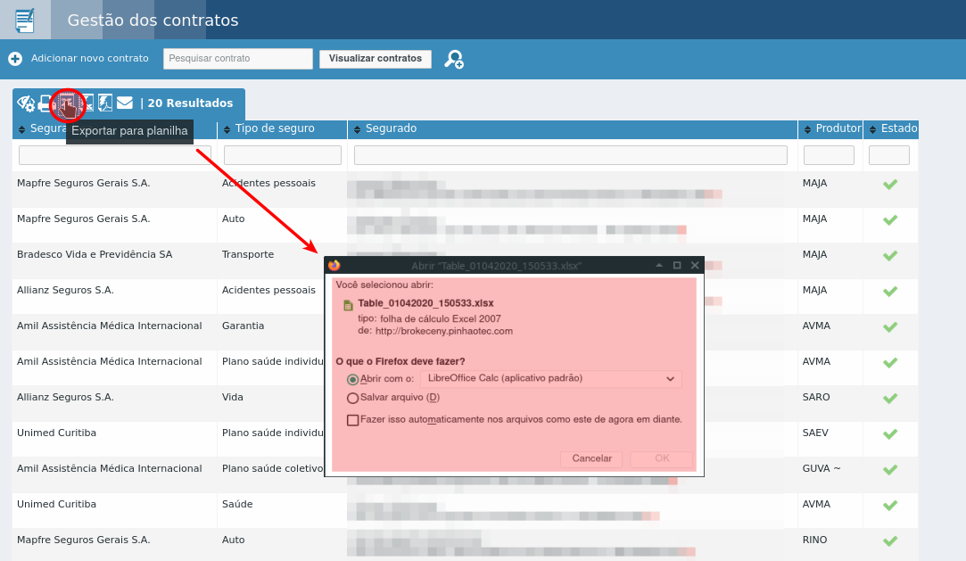Click Tipo de seguro header label
The width and height of the screenshot is (966, 561).
pos(275,128)
